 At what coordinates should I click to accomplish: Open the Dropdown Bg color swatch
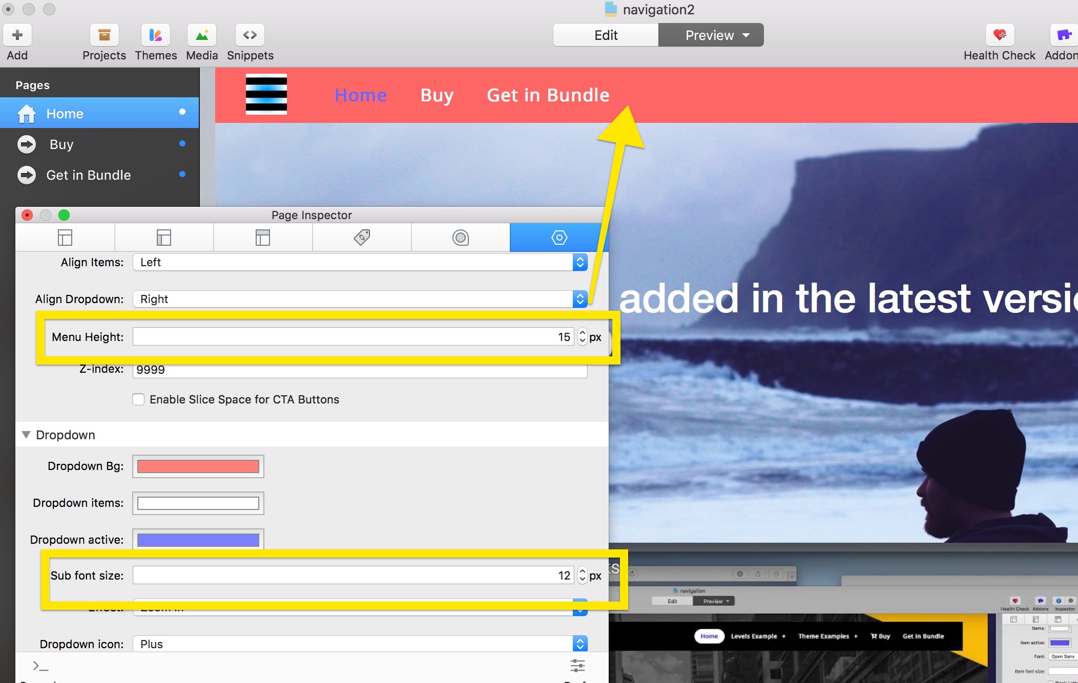(198, 466)
